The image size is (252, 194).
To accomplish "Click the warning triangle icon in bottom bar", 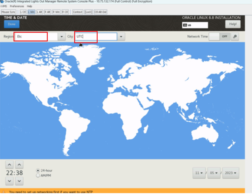I will click(4, 192).
